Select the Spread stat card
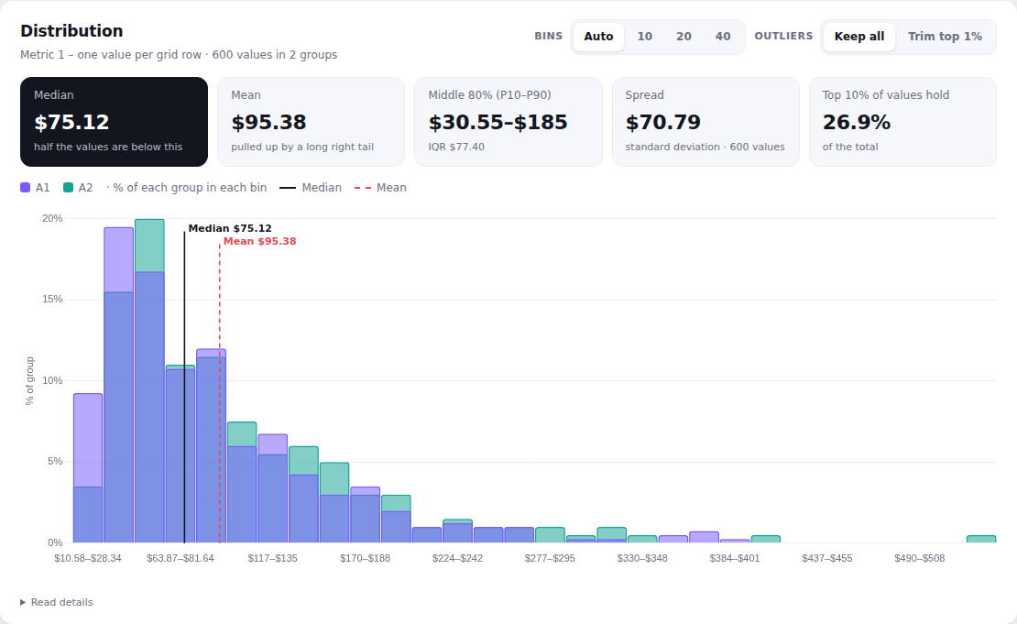Image resolution: width=1017 pixels, height=624 pixels. click(705, 122)
